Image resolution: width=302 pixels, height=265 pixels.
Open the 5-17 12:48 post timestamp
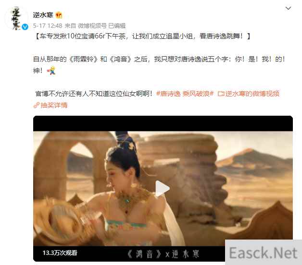(x=48, y=25)
